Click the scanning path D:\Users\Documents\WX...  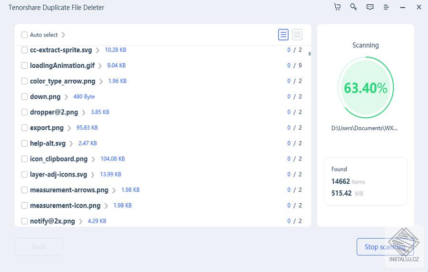(364, 128)
